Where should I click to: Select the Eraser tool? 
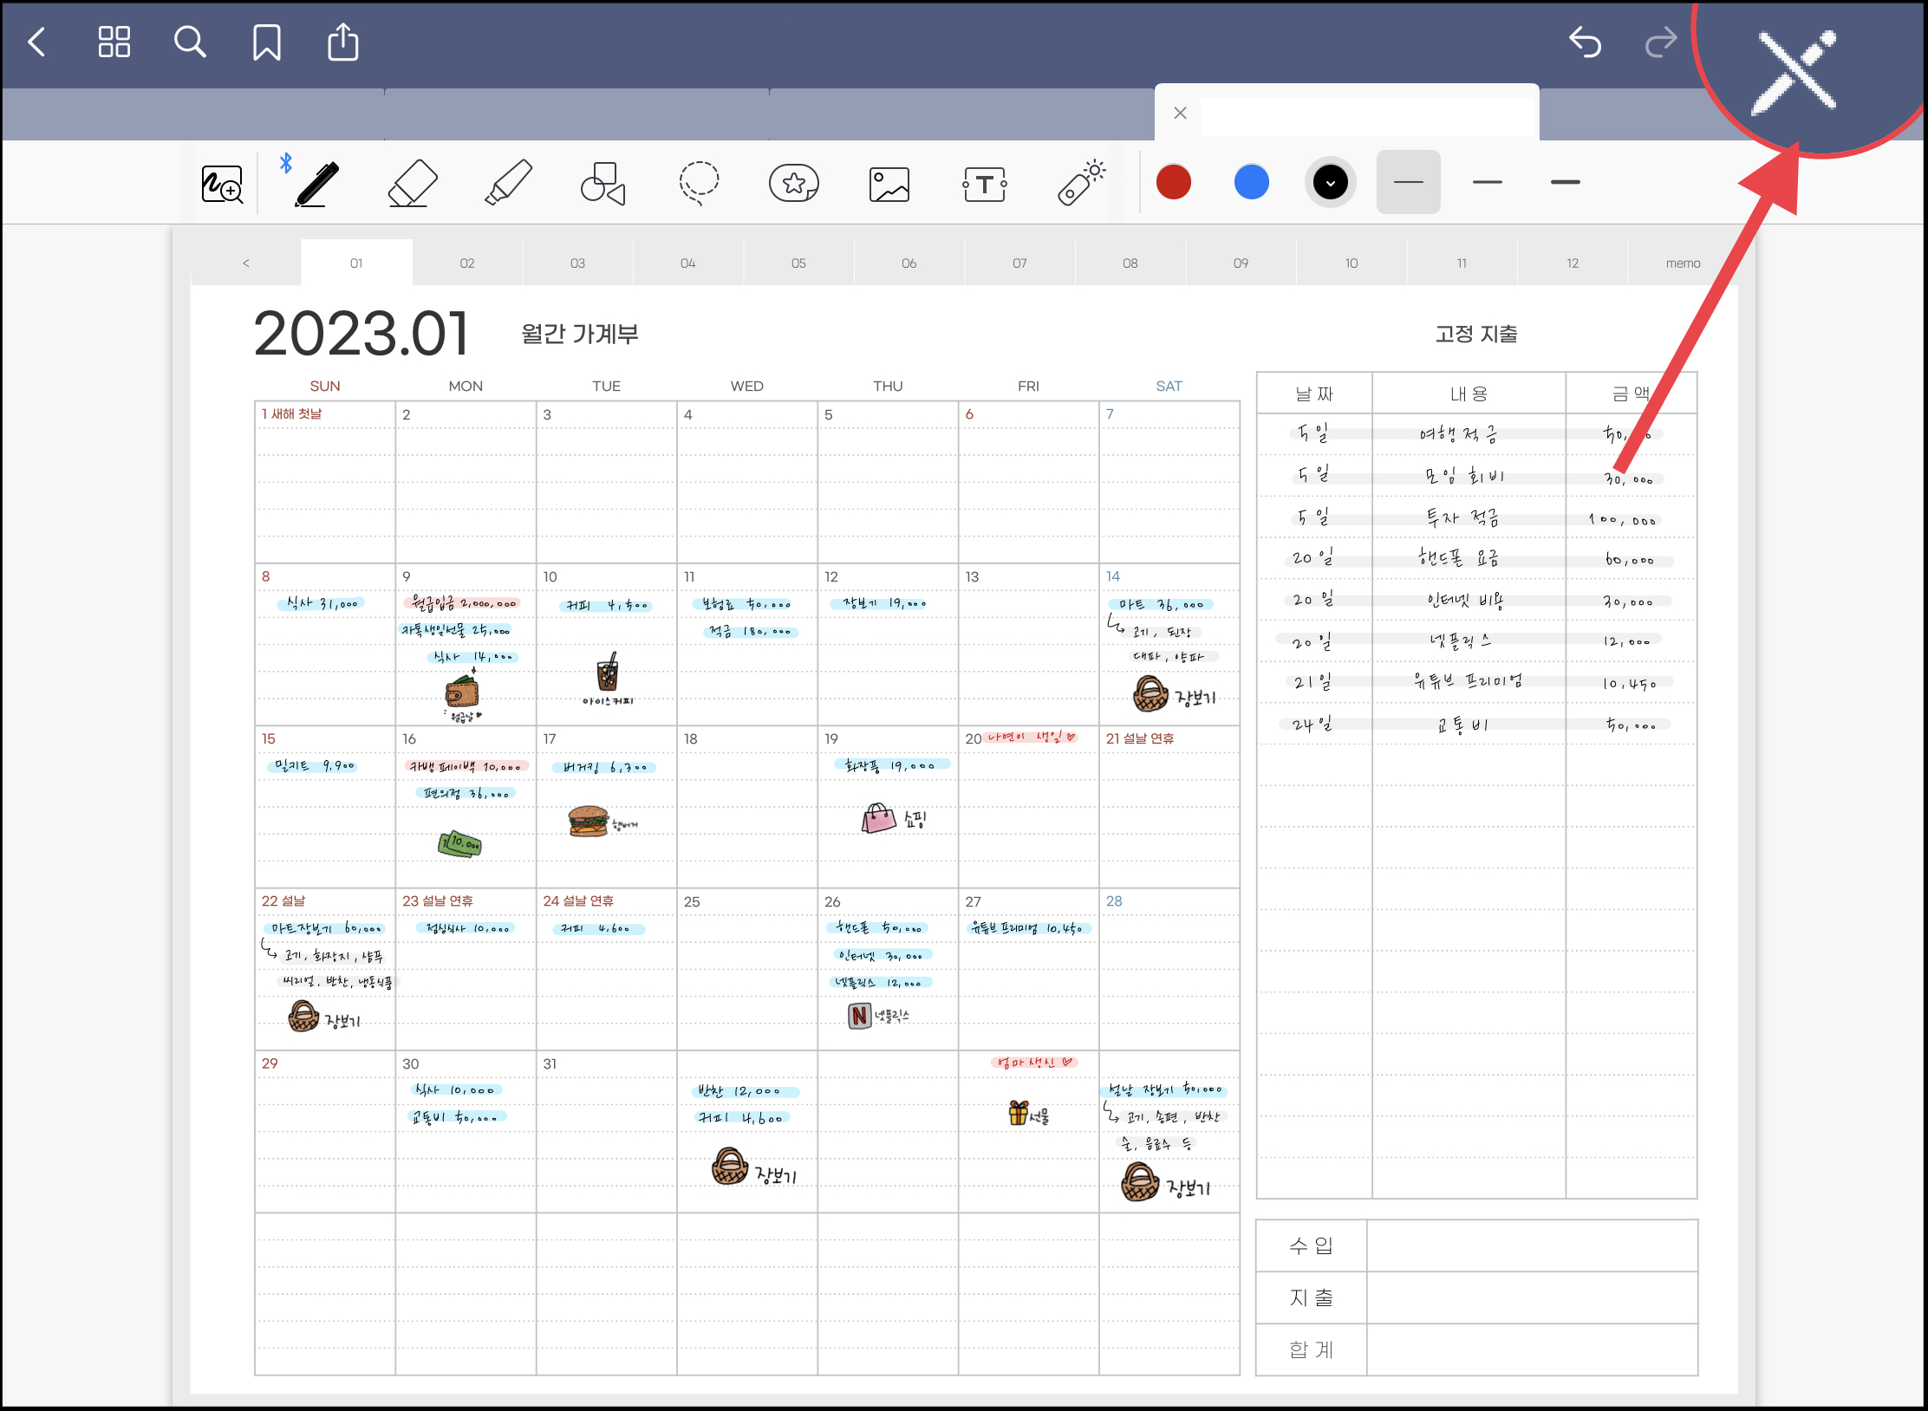[x=413, y=183]
